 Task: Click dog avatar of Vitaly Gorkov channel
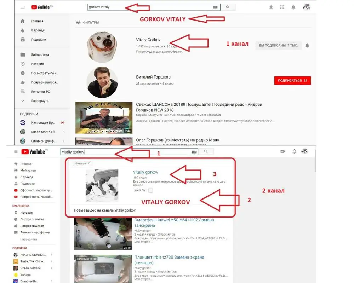102,47
